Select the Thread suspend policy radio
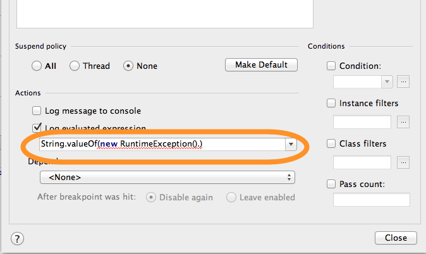The height and width of the screenshot is (254, 426). coord(75,66)
